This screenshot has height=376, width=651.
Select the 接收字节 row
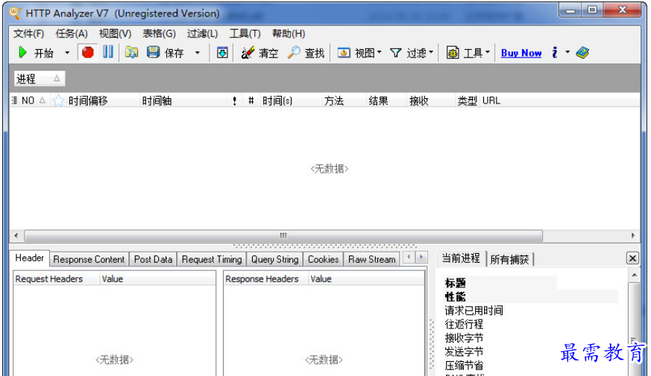tap(464, 338)
